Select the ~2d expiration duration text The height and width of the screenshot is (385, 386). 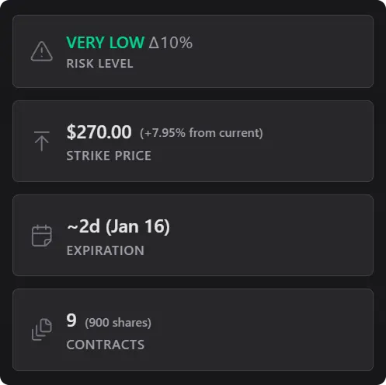(x=83, y=226)
